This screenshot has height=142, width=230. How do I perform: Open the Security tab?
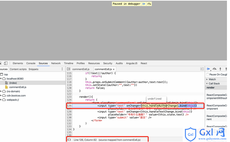pos(108,63)
